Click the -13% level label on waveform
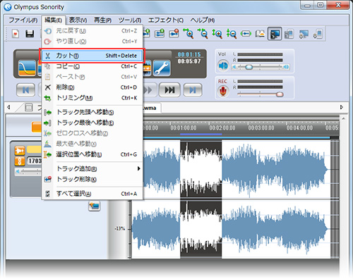The height and width of the screenshot is (279, 353). (x=120, y=228)
